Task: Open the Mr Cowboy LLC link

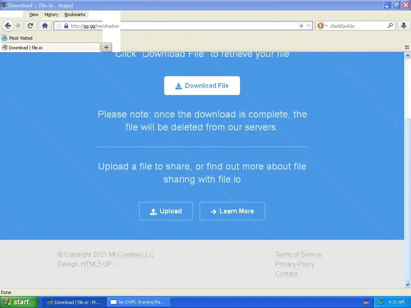Action: click(131, 255)
